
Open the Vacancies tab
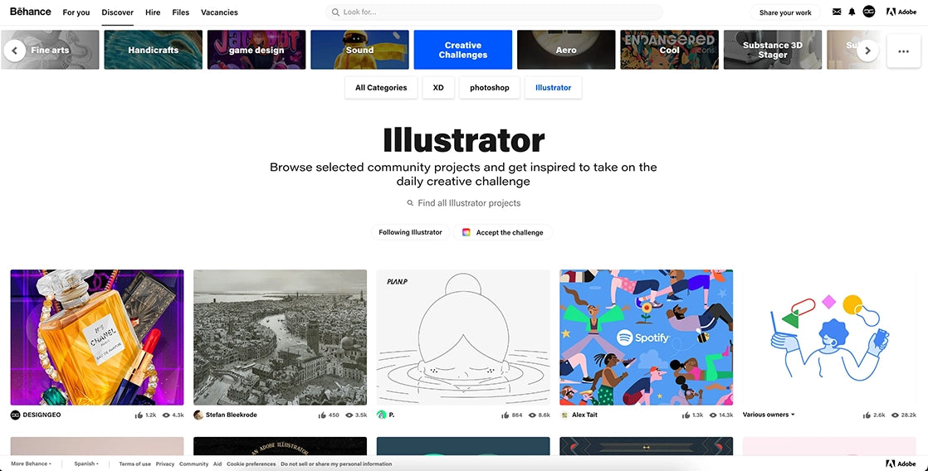219,12
